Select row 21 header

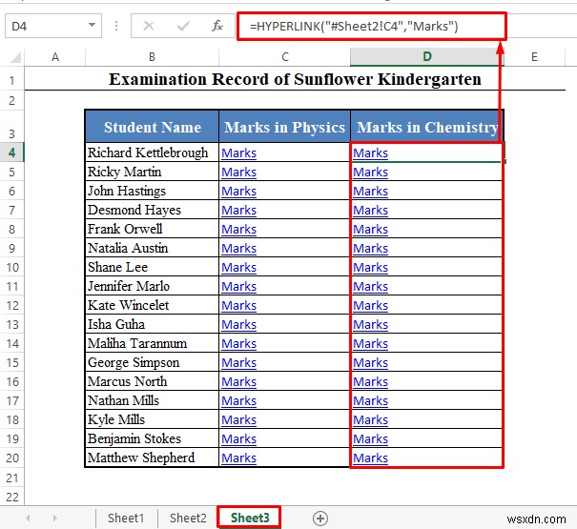[x=11, y=478]
